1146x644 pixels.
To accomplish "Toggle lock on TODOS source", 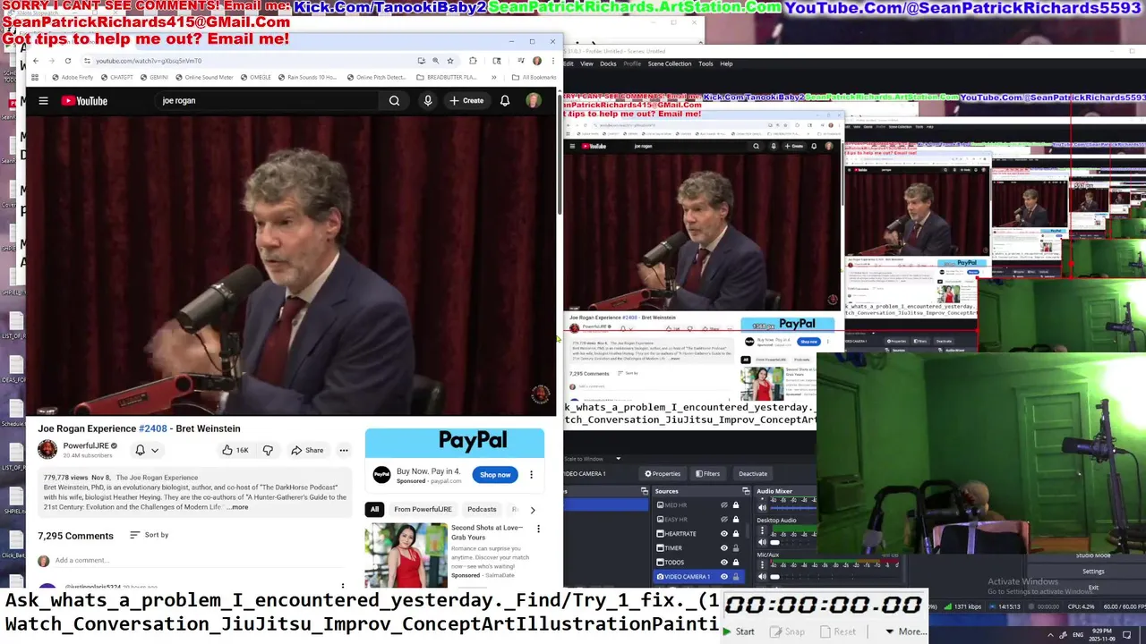I will click(x=736, y=563).
